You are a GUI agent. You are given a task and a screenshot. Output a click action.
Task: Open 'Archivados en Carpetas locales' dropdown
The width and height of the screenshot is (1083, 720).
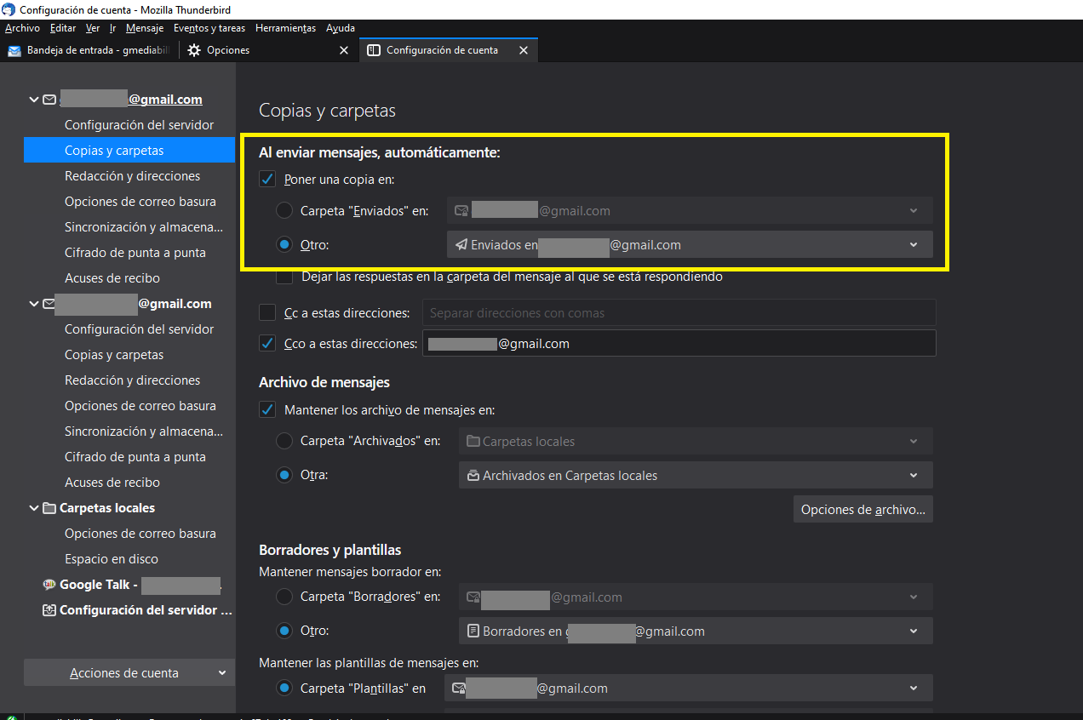696,476
